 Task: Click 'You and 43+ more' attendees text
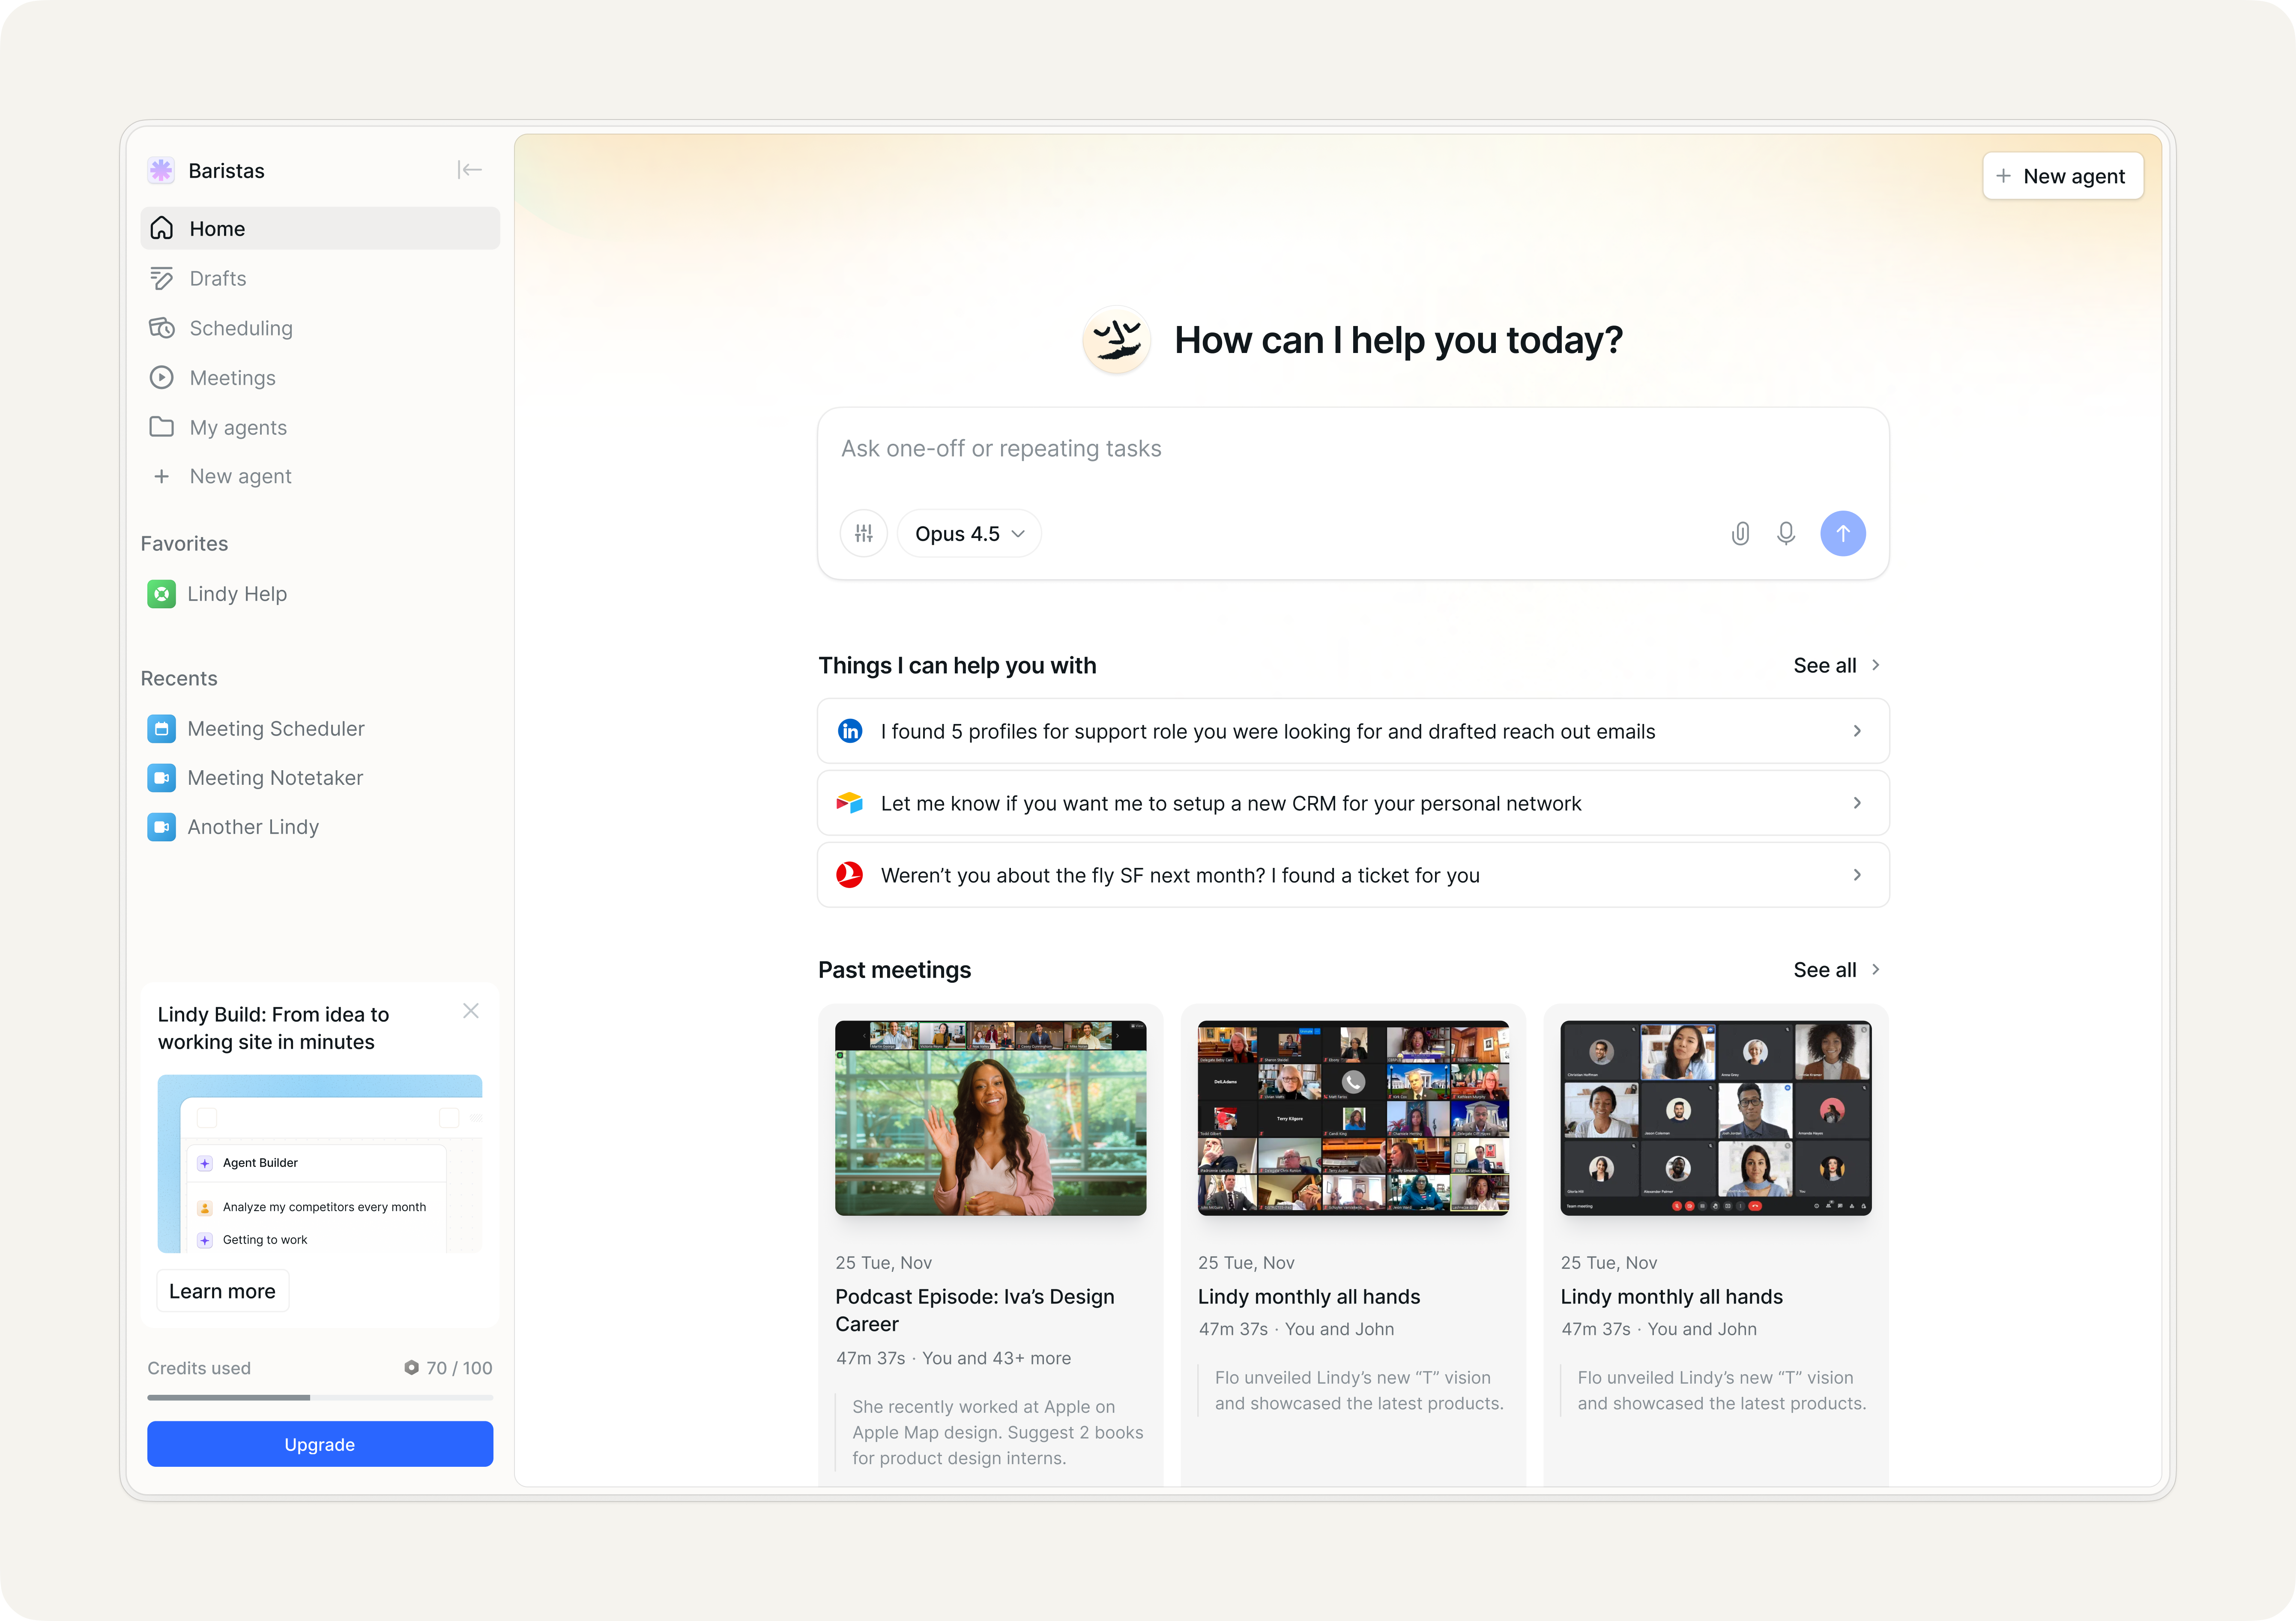996,1358
